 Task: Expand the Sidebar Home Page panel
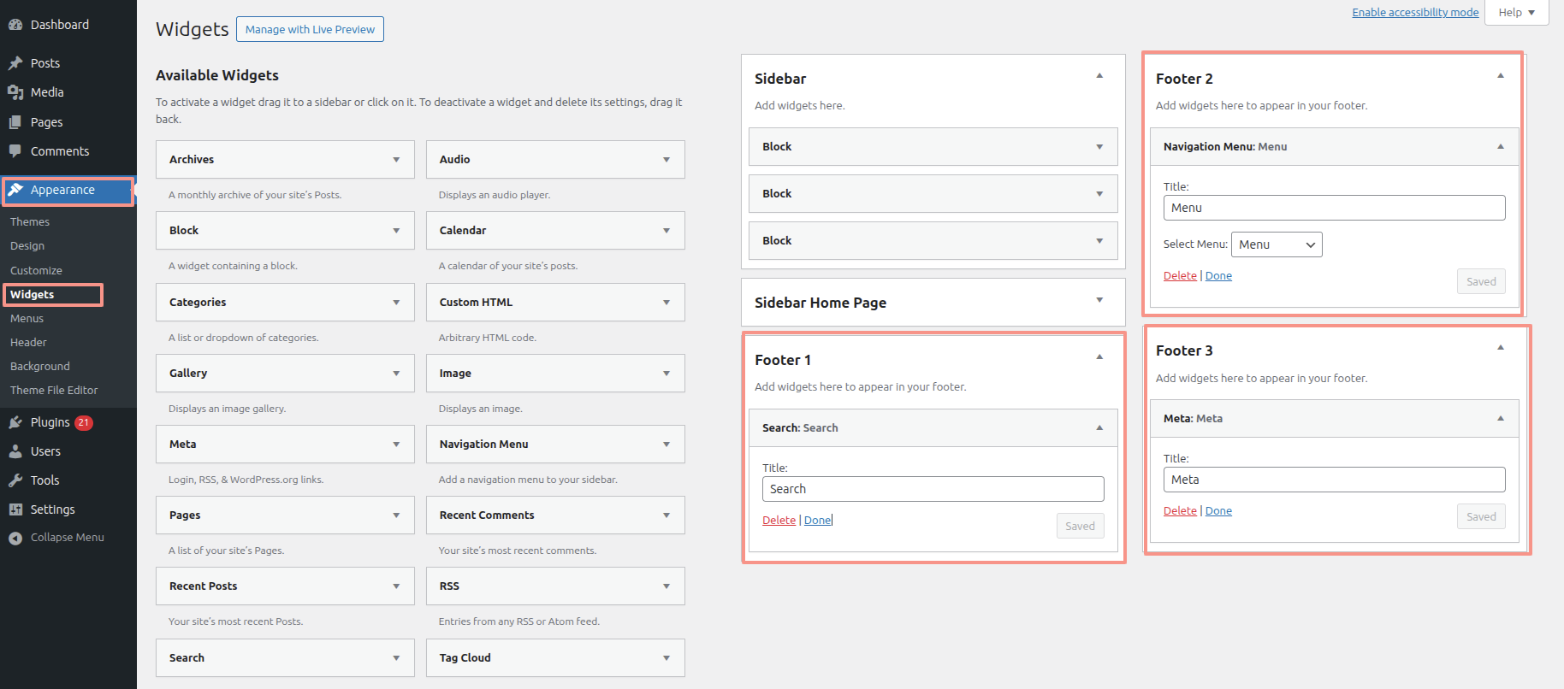pyautogui.click(x=1099, y=300)
